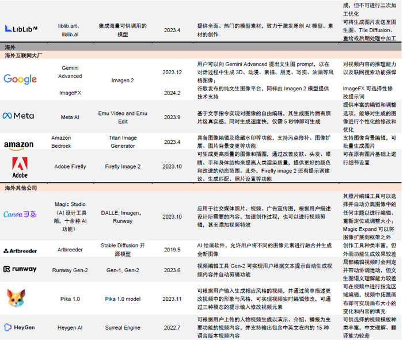Click the 2022.7 date cell
This screenshot has height=340, width=403.
[172, 328]
